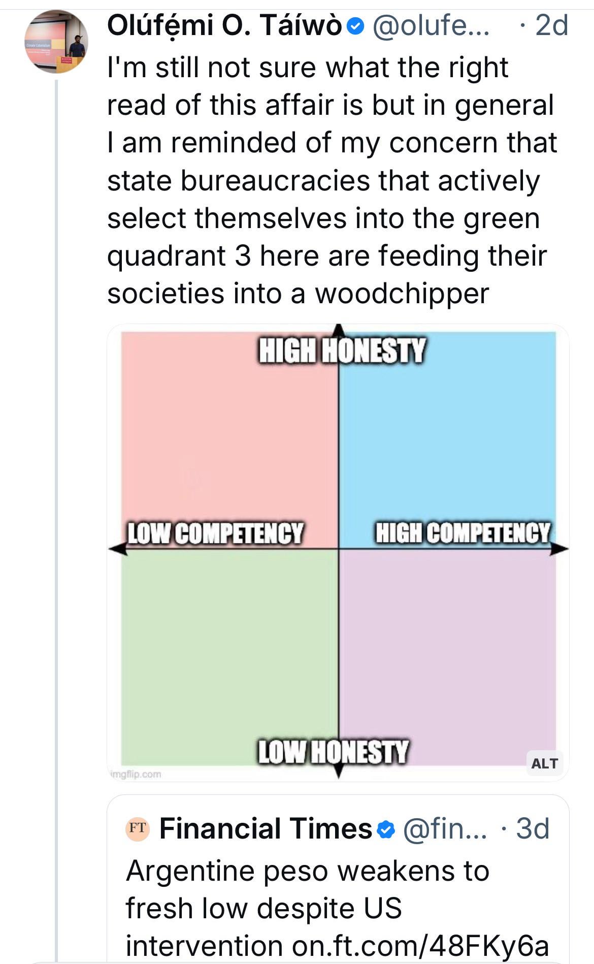Click the 2d timestamp on the tweet
This screenshot has height=964, width=594.
(x=551, y=25)
